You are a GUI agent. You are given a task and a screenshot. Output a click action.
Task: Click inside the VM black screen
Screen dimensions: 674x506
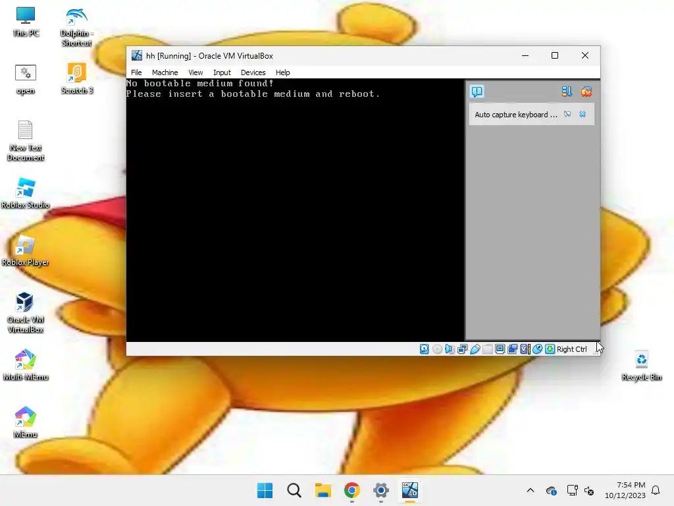[295, 210]
